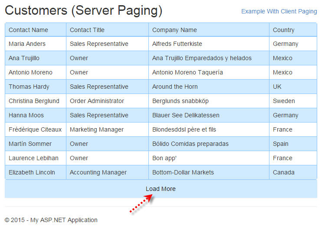Select the Hanna Moos cell
325x229 pixels.
(x=36, y=115)
